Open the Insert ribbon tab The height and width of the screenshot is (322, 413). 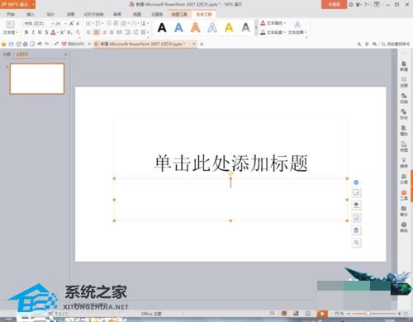point(31,14)
